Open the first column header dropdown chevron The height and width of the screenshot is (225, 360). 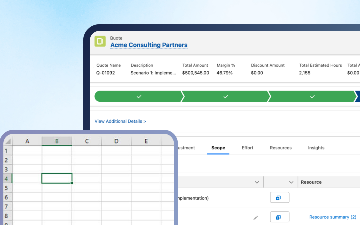257,182
